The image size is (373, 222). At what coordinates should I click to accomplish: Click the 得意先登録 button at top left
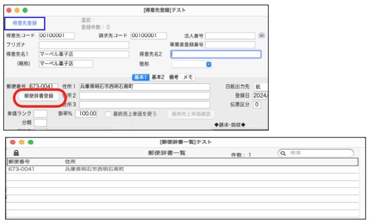24,23
